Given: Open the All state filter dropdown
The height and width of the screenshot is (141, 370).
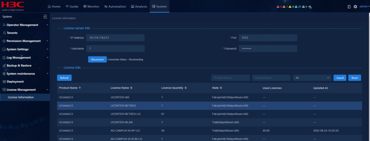Looking at the screenshot, I should [x=312, y=78].
